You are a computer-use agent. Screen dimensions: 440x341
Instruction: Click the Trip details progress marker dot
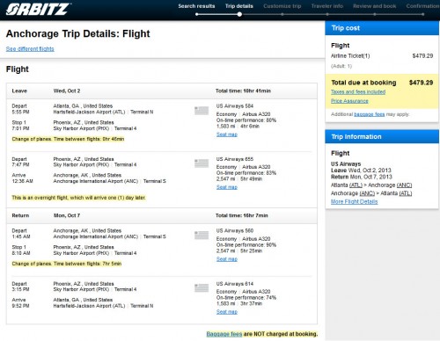pos(239,14)
